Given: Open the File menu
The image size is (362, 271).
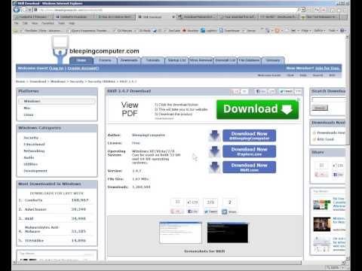Looking at the screenshot, I should pos(17,23).
